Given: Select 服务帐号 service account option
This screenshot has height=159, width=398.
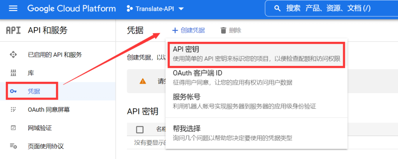Looking at the screenshot, I should 257,101.
